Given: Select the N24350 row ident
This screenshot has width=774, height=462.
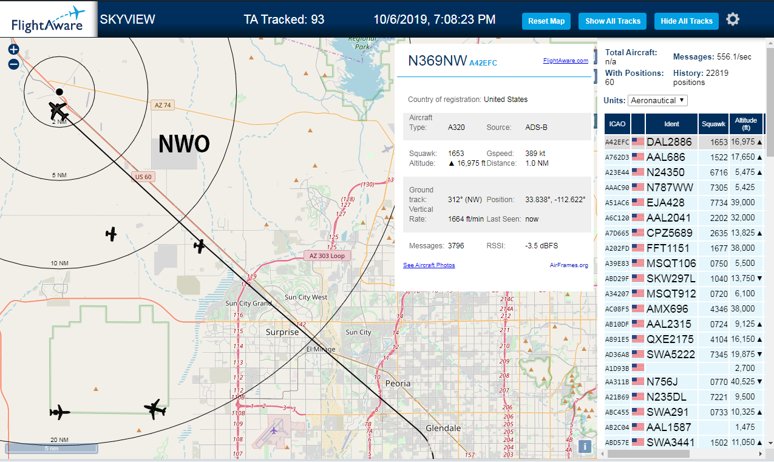Looking at the screenshot, I should pyautogui.click(x=665, y=172).
